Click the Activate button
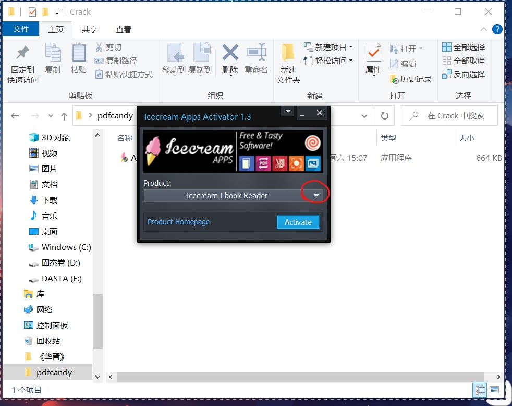The image size is (512, 406). coord(298,222)
